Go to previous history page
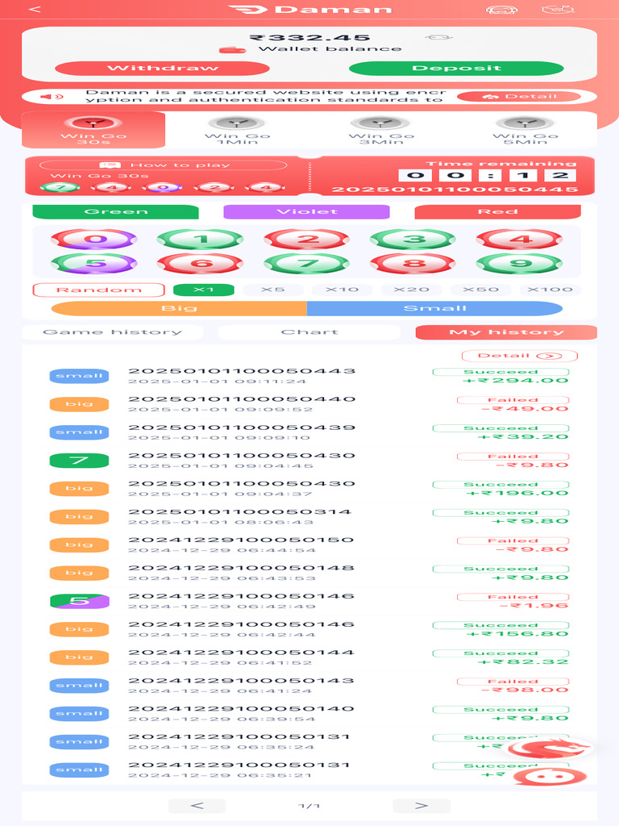Screen dimensions: 619x826 click(197, 806)
